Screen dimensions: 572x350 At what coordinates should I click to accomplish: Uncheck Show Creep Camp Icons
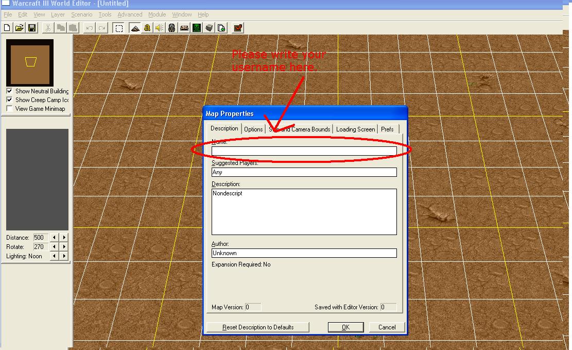(9, 99)
